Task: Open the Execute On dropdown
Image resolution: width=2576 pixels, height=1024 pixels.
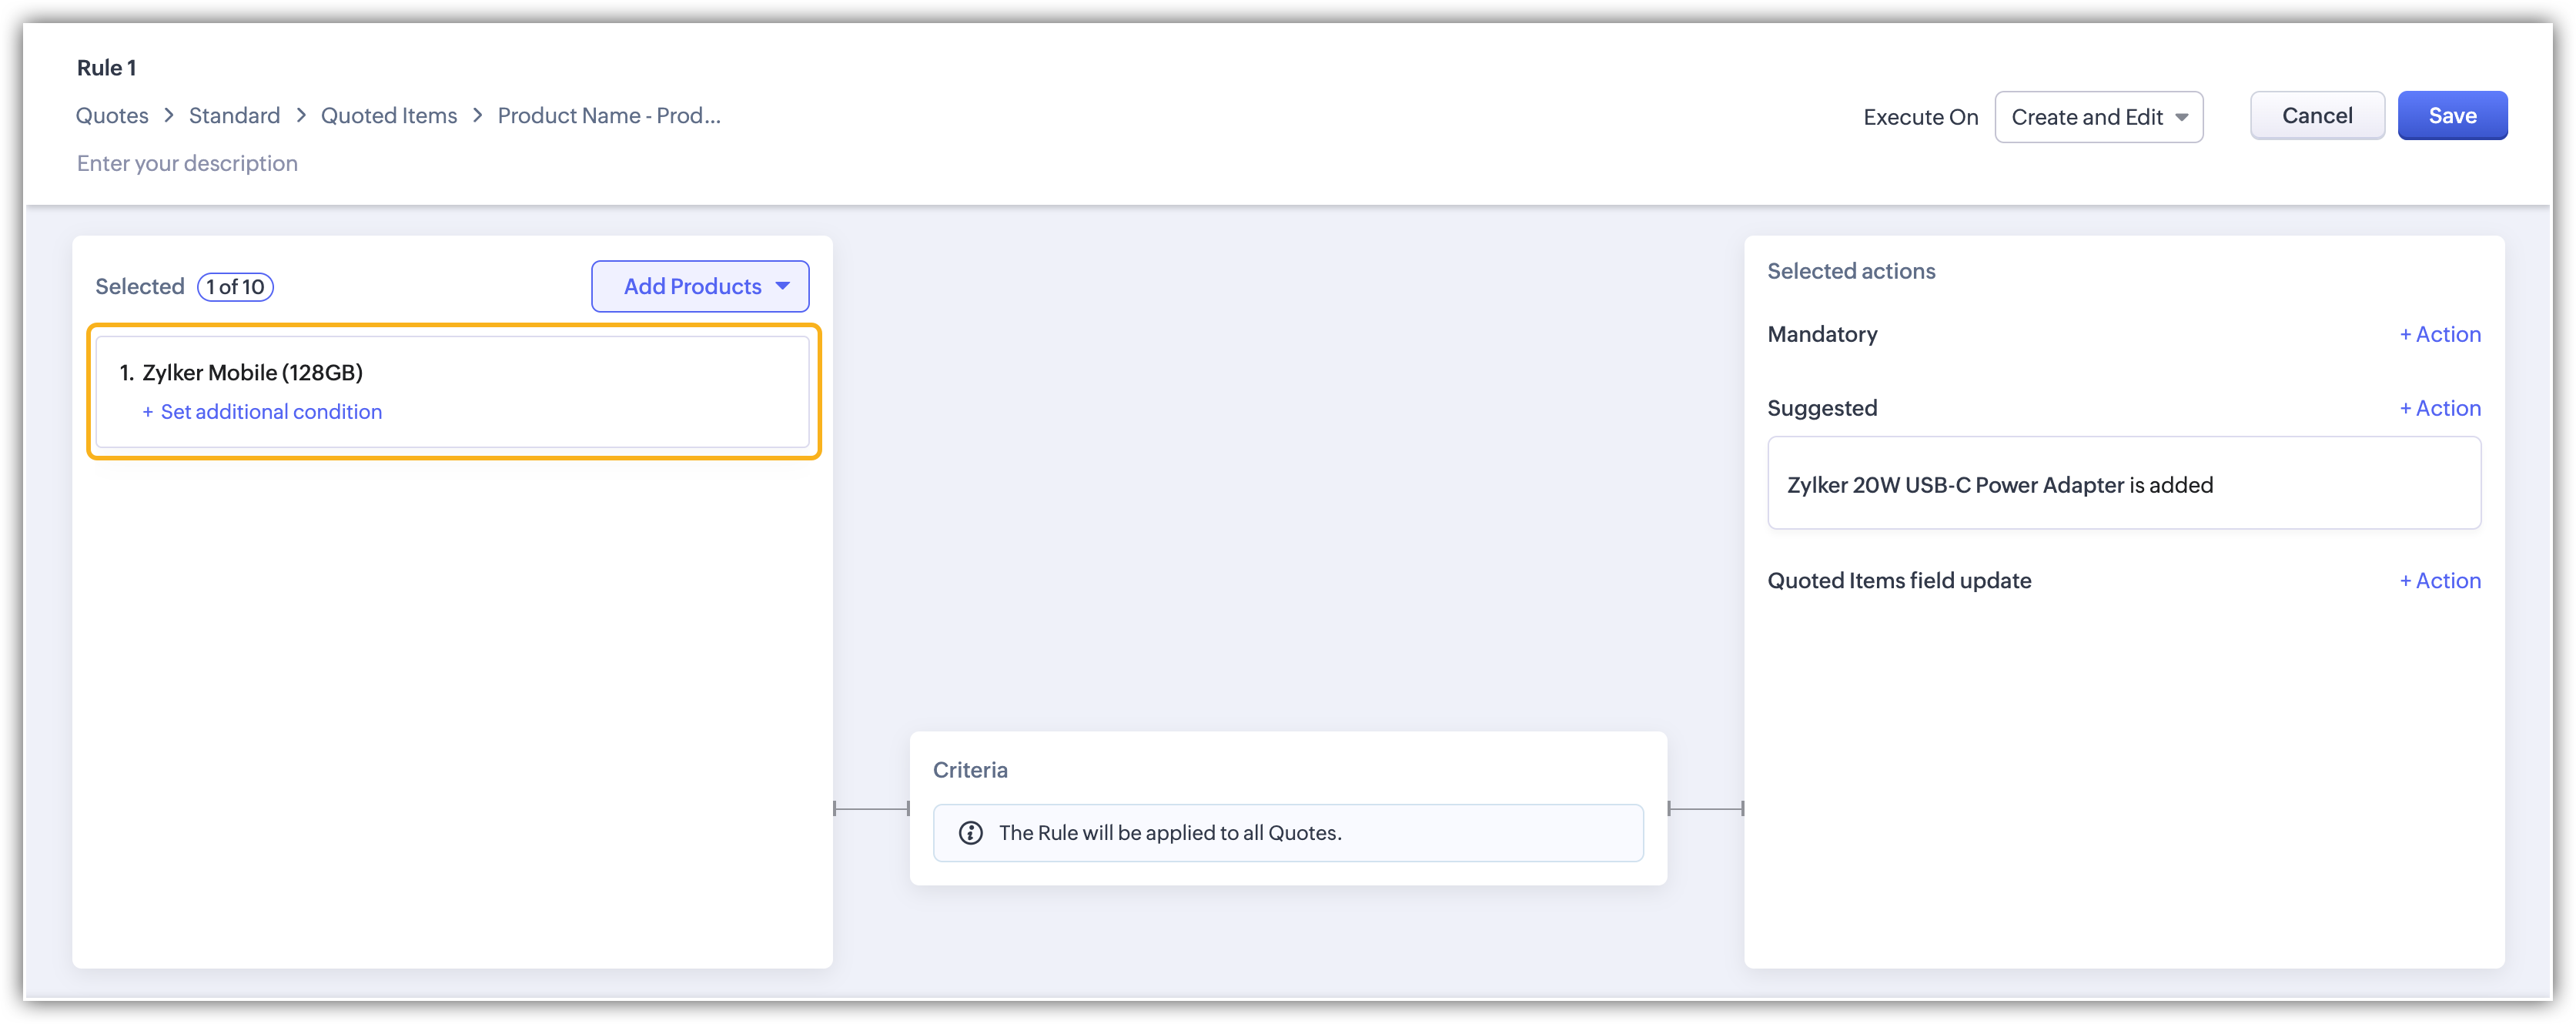Action: (2098, 117)
